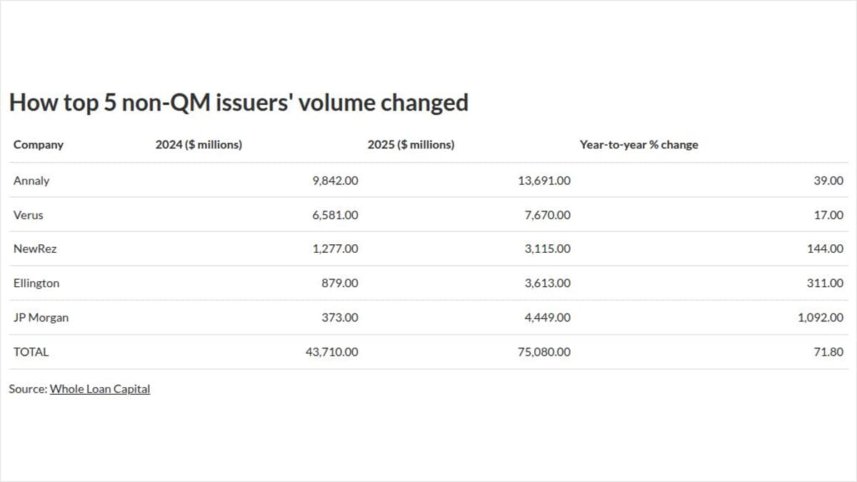Viewport: 857px width, 482px height.
Task: Click the 2024 ($ millions) column header
Action: click(x=199, y=145)
